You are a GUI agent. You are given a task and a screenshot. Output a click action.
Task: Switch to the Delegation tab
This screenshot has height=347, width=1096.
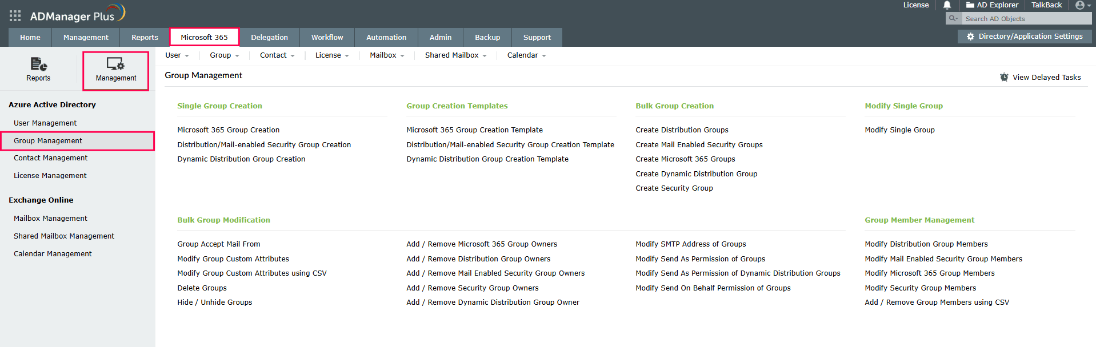point(269,38)
